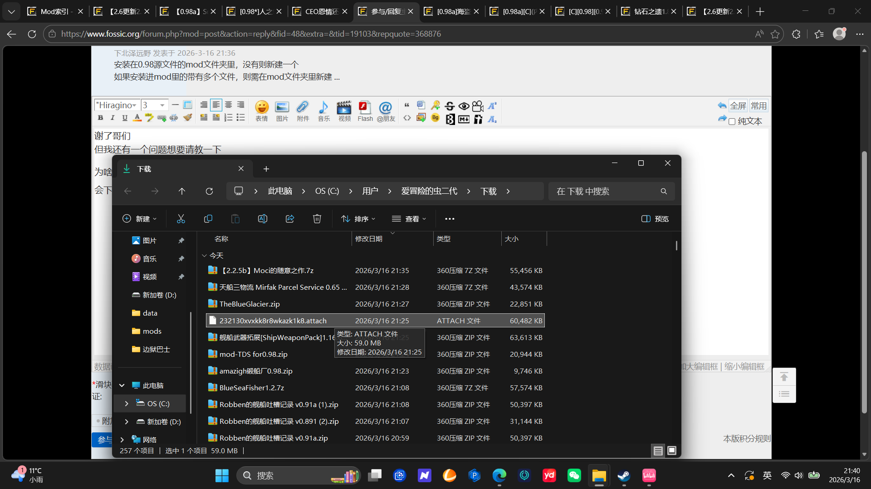Collapse the 今天 group in the file list
Image resolution: width=871 pixels, height=489 pixels.
(205, 255)
